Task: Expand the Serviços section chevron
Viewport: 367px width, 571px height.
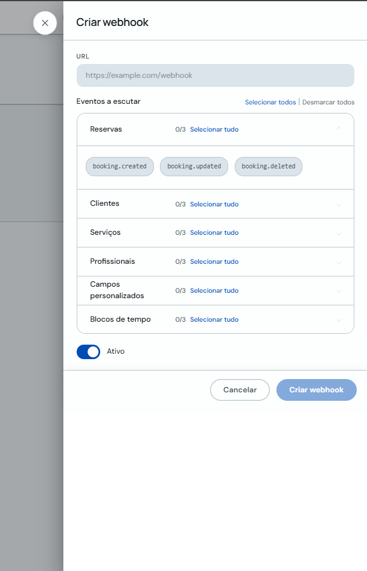Action: pyautogui.click(x=339, y=234)
